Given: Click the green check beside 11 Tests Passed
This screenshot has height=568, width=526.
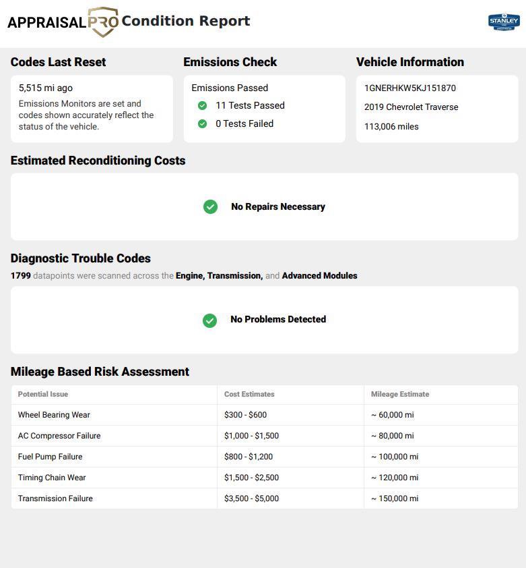Looking at the screenshot, I should click(x=202, y=105).
